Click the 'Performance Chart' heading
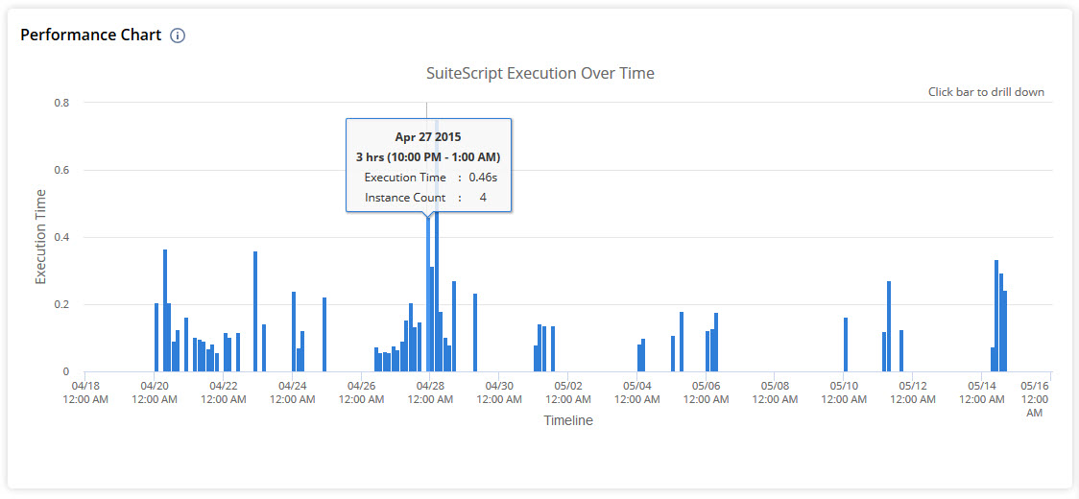Screen dimensions: 1079x499 [91, 36]
